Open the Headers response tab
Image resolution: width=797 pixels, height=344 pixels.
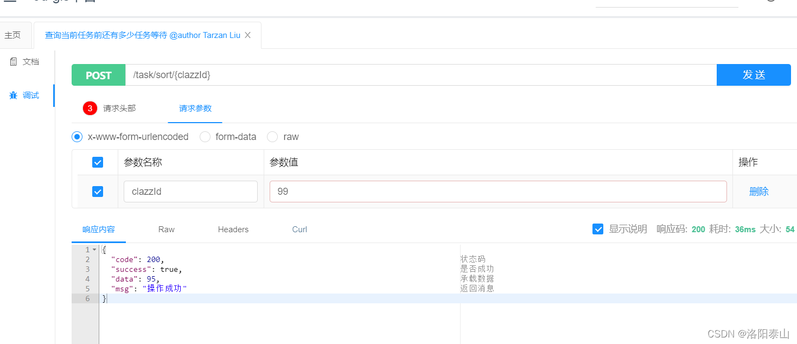pos(233,230)
